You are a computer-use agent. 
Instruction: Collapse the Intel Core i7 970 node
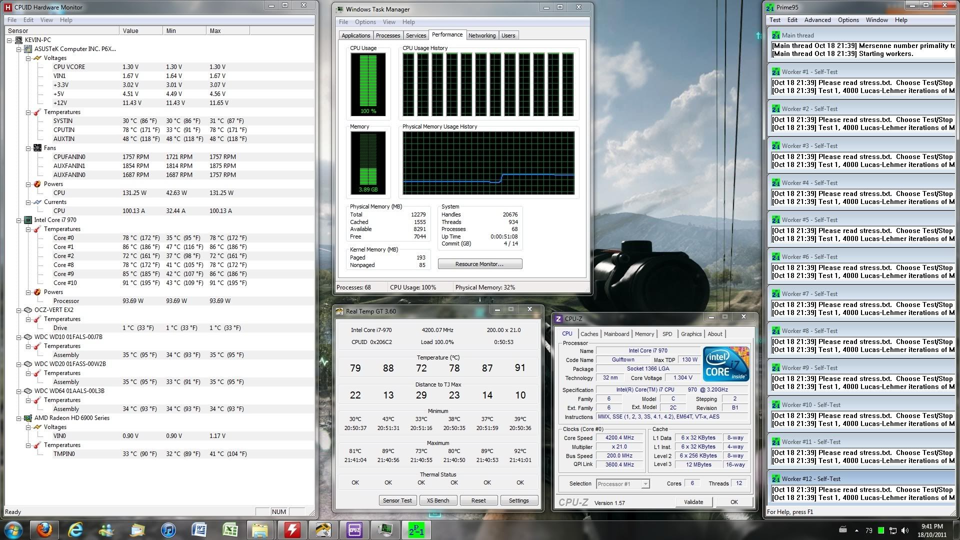click(x=19, y=220)
